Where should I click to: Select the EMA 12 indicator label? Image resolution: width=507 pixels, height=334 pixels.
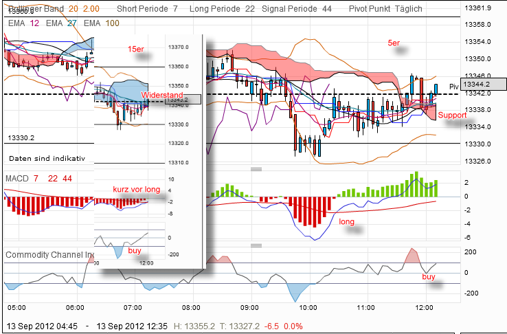[23, 23]
